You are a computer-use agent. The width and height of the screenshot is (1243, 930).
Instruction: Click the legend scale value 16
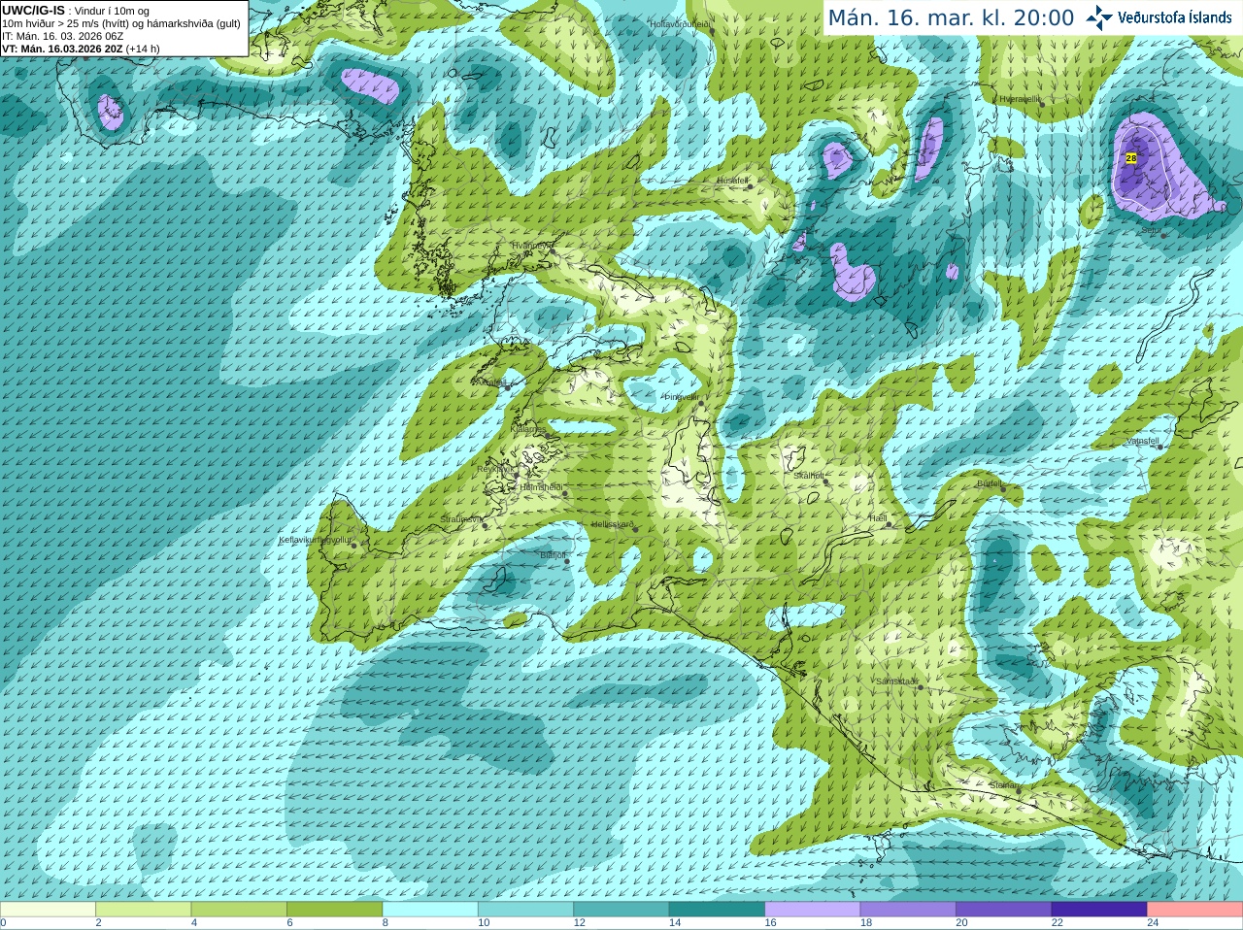(770, 923)
